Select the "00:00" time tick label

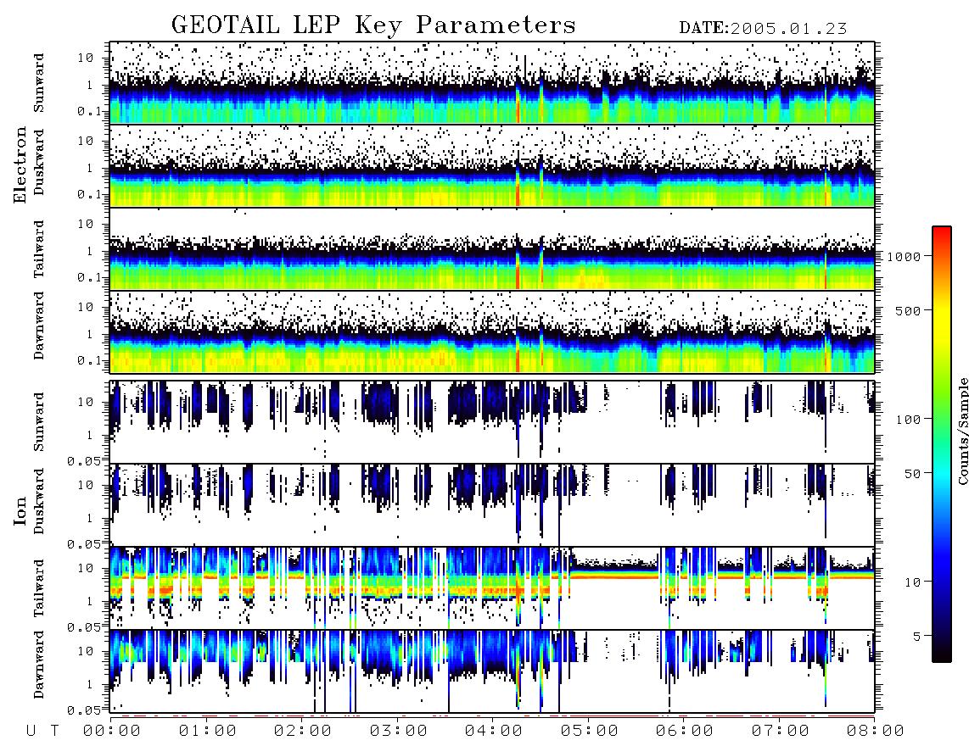pos(112,732)
